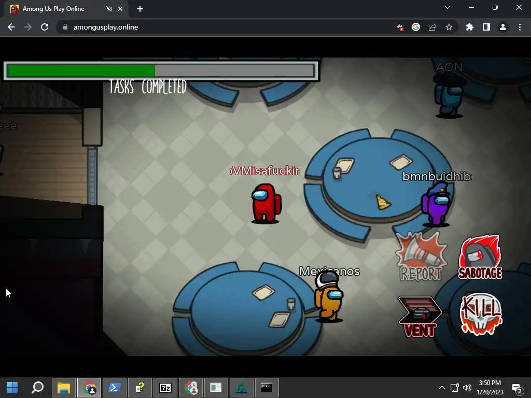Open the notification center
This screenshot has height=398, width=531.
click(x=517, y=388)
